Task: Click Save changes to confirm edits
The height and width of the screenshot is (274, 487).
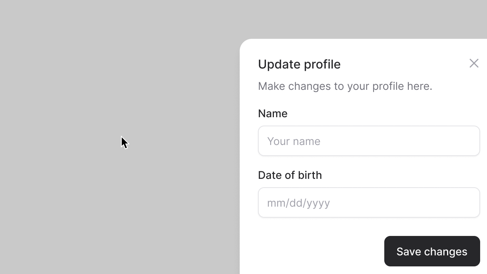Action: (x=432, y=251)
